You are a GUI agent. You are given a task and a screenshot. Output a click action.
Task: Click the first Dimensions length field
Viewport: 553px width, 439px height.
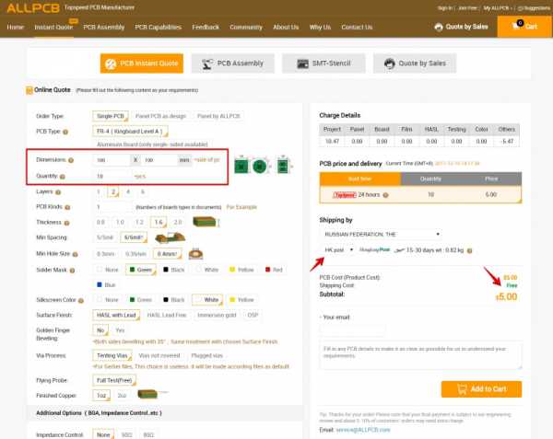(x=112, y=160)
